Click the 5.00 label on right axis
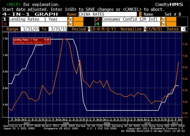 tap(185, 102)
